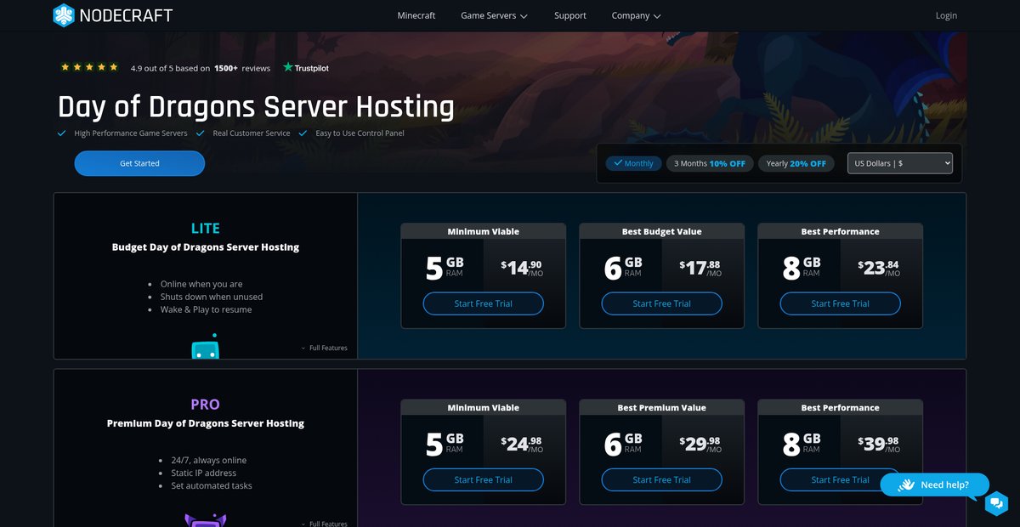Click the PRO plan heading
The image size is (1020, 527).
[205, 404]
